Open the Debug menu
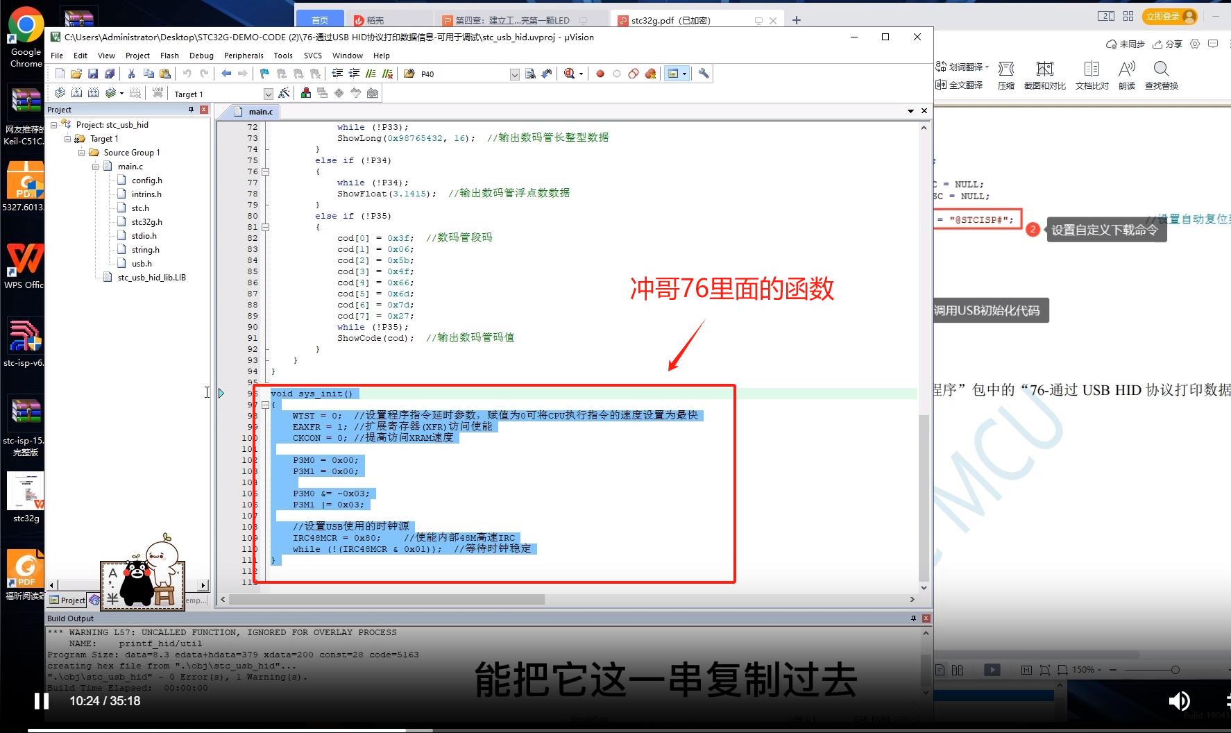This screenshot has height=733, width=1231. (x=201, y=56)
